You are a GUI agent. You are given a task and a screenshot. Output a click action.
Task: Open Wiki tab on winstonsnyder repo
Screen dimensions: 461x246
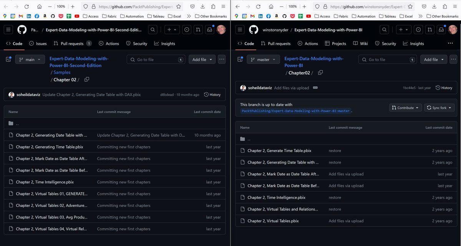click(x=361, y=43)
